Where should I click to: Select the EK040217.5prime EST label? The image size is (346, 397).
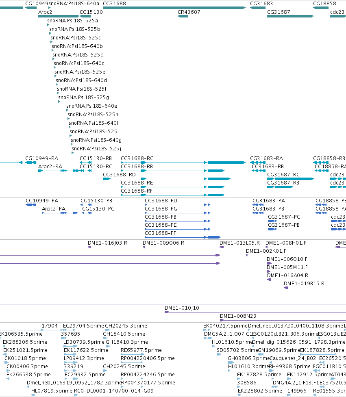(x=225, y=326)
